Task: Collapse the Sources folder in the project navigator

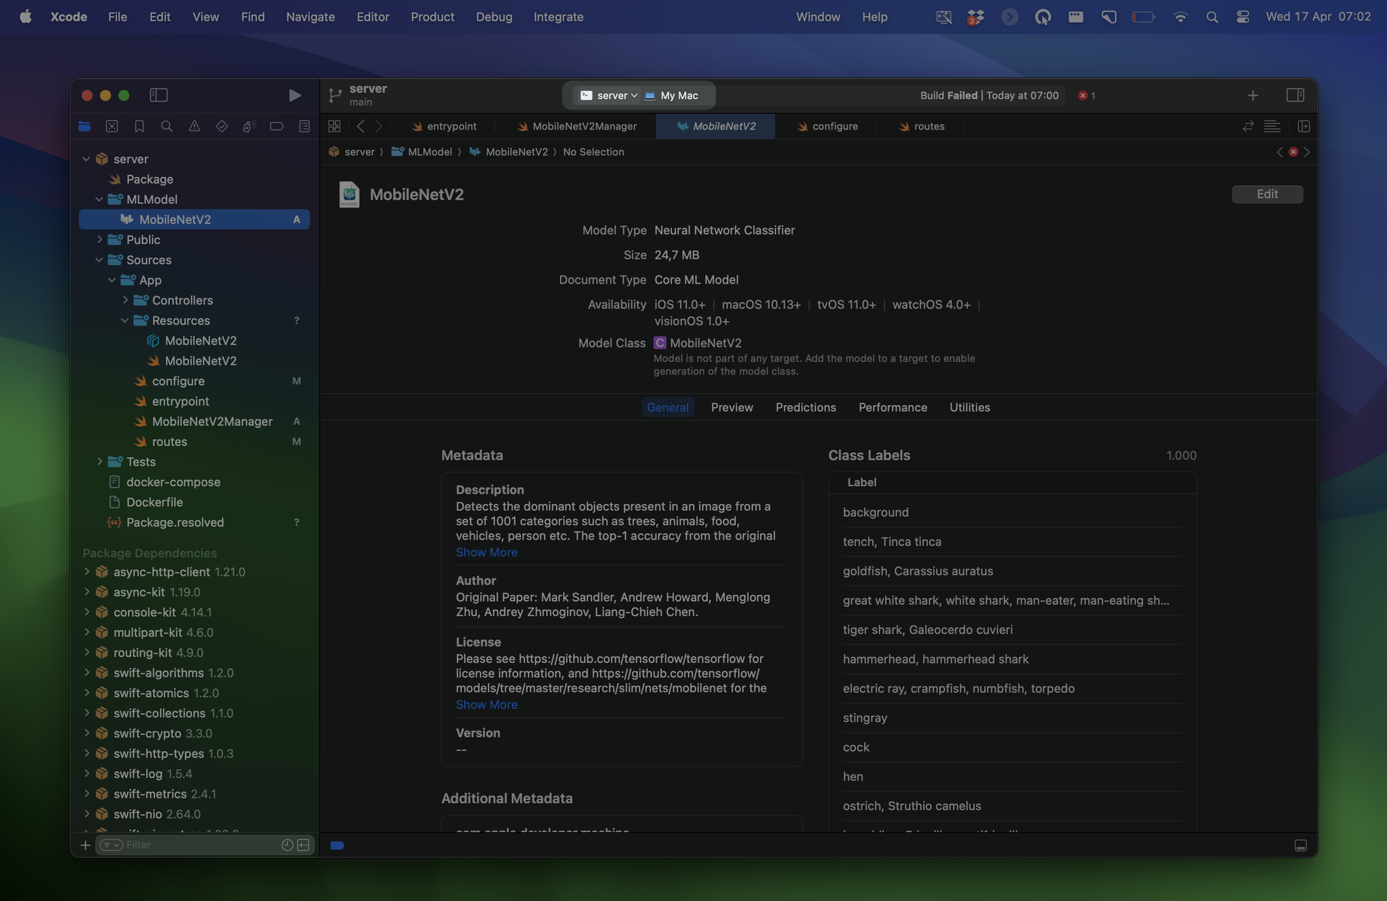Action: (x=99, y=260)
